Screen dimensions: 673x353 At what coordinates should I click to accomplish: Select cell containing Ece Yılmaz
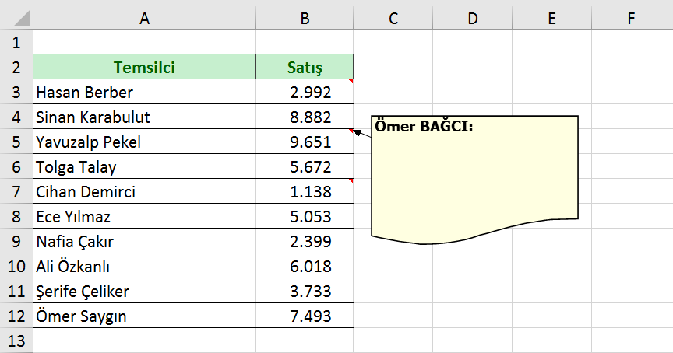[x=144, y=217]
